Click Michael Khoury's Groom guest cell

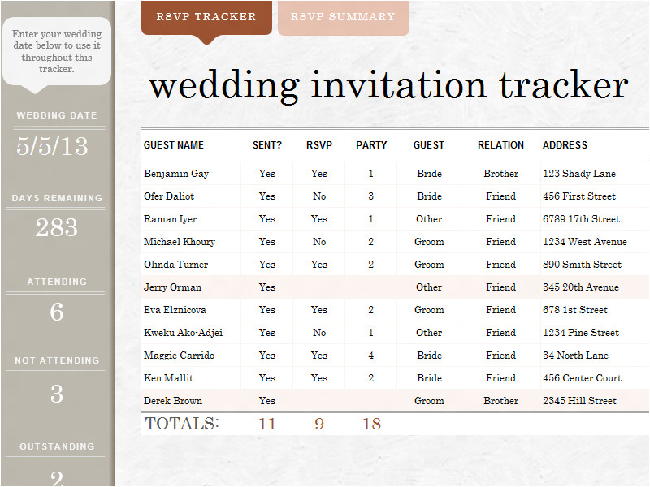429,242
